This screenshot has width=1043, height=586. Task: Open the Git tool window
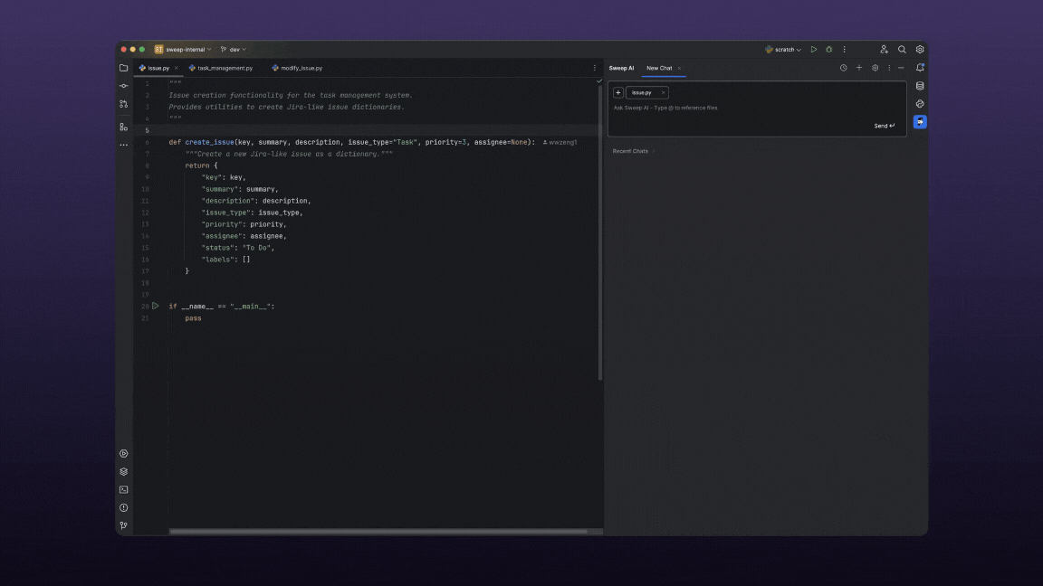(x=124, y=525)
